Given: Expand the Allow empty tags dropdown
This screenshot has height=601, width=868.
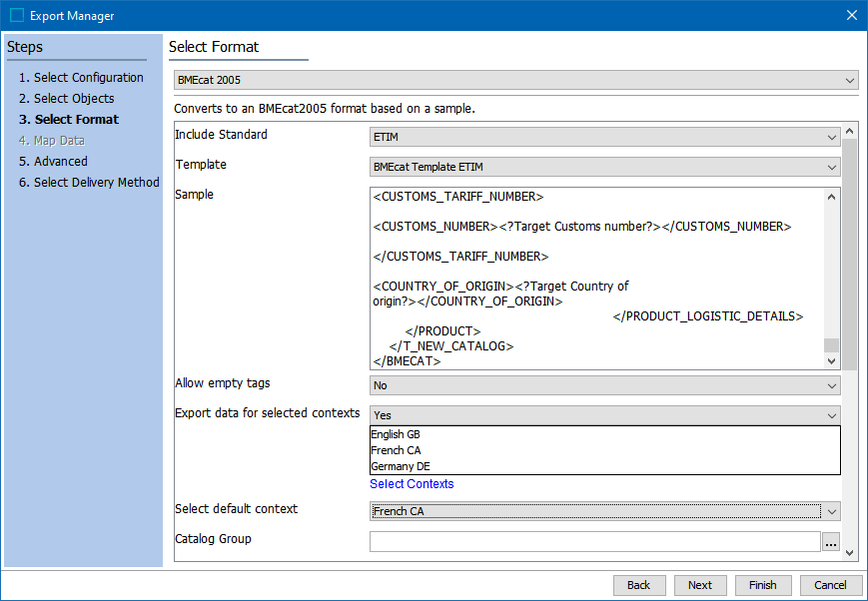Looking at the screenshot, I should (x=605, y=385).
